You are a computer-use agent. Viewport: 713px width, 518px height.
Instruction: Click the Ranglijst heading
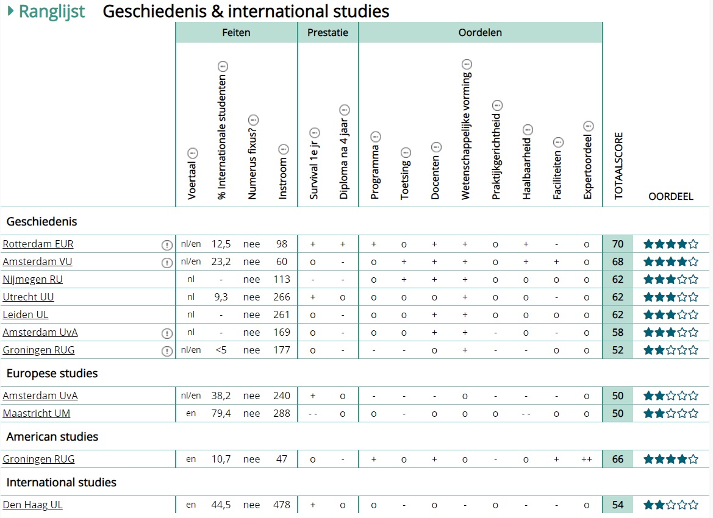51,12
